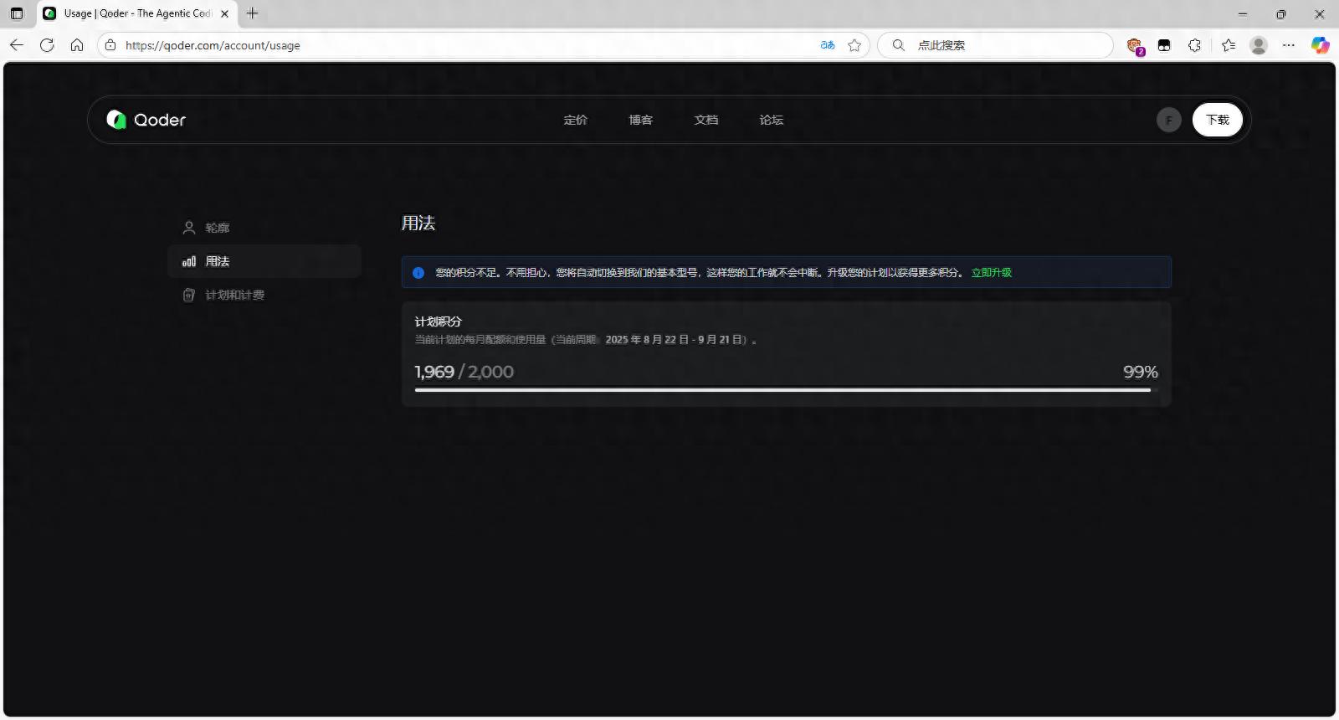Open the favorites list icon

[x=1229, y=45]
